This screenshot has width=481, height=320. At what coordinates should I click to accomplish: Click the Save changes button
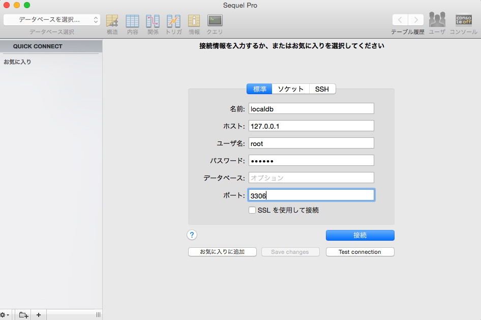pos(290,252)
